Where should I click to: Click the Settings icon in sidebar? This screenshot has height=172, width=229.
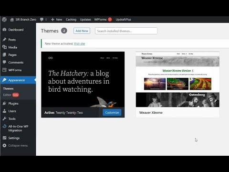coord(4,138)
